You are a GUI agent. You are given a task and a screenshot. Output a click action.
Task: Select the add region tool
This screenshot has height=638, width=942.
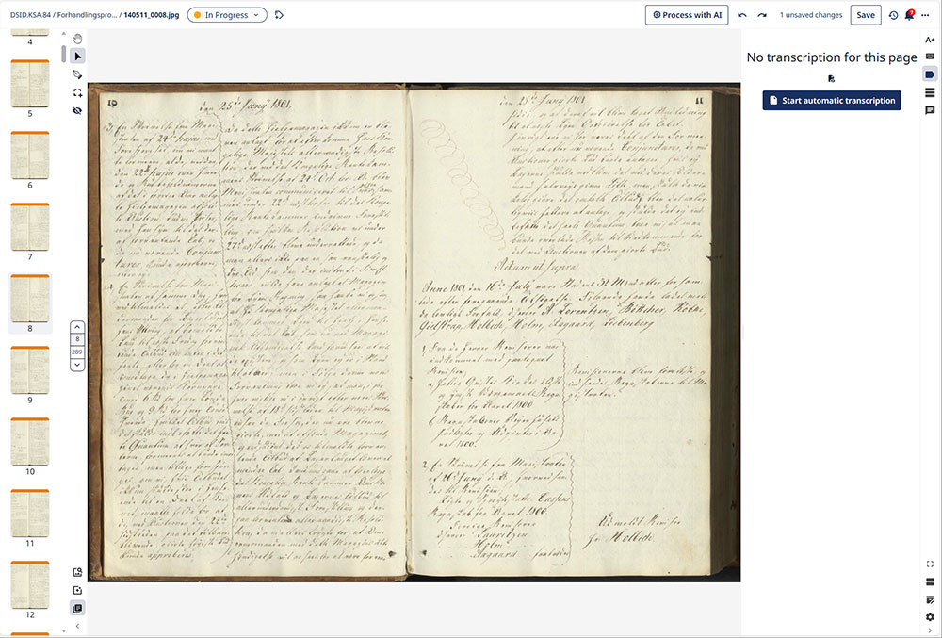77,92
